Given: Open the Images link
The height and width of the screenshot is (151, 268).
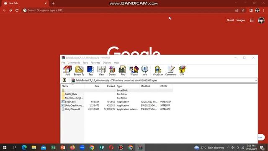Looking at the screenshot, I should (241, 20).
